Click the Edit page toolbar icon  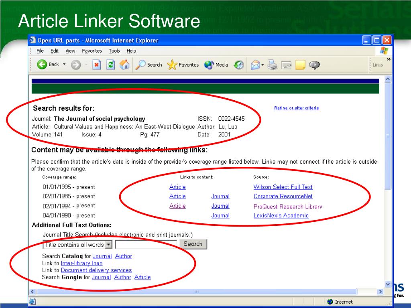tap(286, 65)
